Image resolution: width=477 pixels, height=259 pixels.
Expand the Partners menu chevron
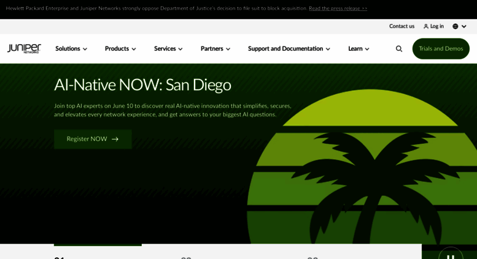coord(228,49)
